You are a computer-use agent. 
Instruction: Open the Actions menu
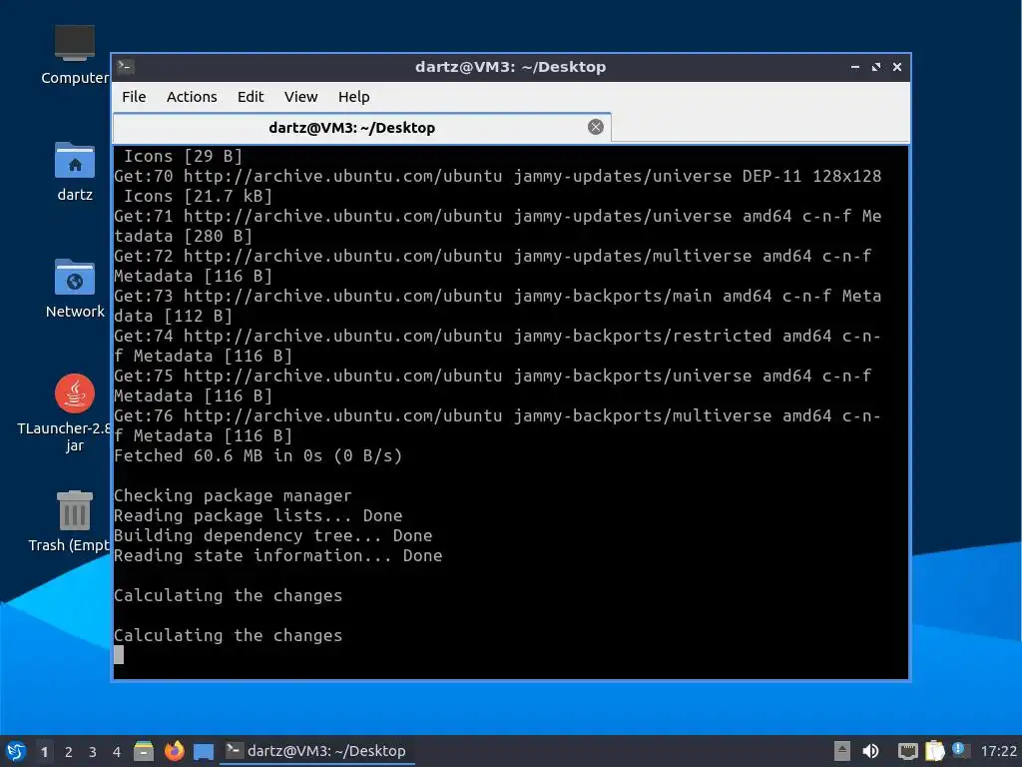pos(192,97)
